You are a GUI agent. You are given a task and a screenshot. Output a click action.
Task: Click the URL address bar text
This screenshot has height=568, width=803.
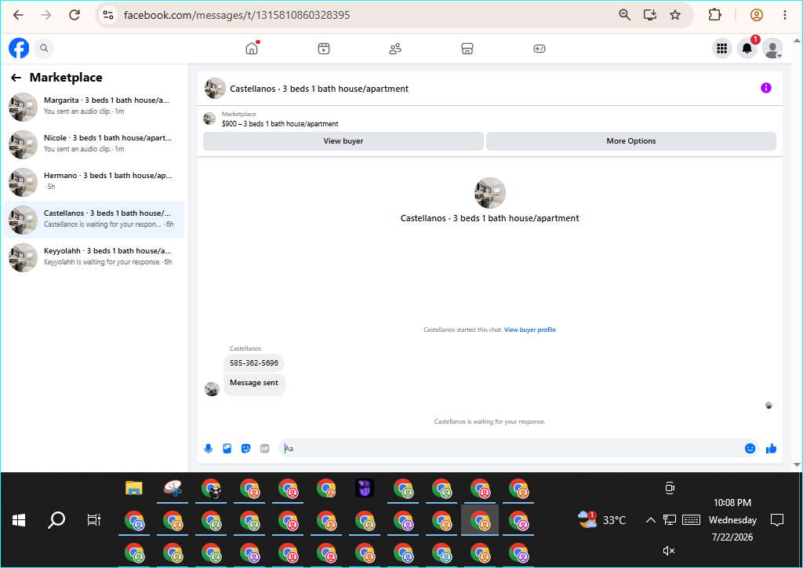pos(237,16)
